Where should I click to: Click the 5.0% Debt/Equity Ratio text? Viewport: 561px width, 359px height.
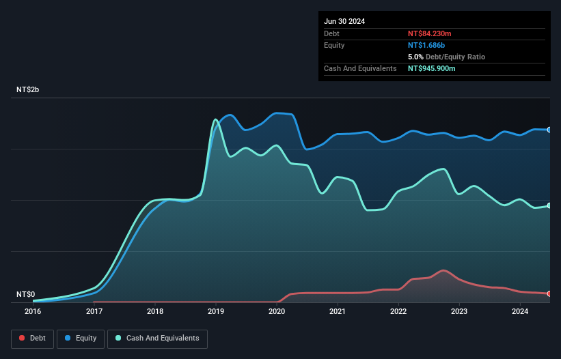tap(446, 57)
